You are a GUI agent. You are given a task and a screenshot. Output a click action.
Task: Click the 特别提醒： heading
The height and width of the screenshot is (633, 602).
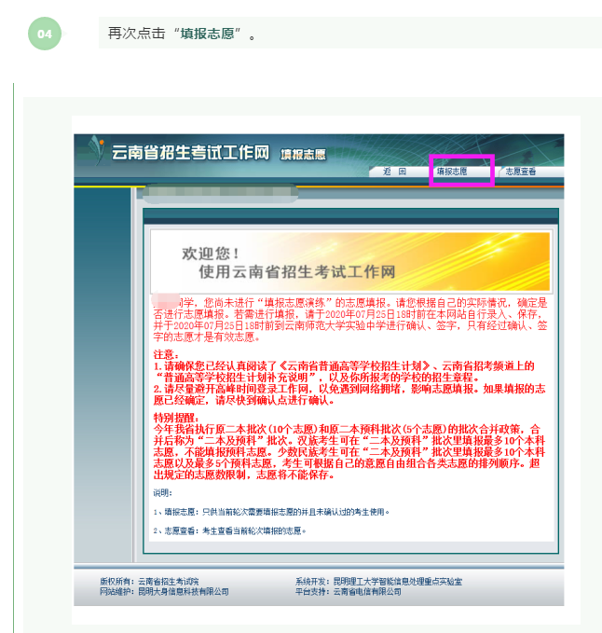tap(176, 418)
